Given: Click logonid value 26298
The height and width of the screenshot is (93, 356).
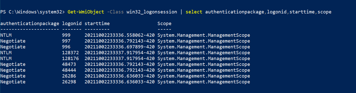Looking at the screenshot, I should pyautogui.click(x=69, y=82).
